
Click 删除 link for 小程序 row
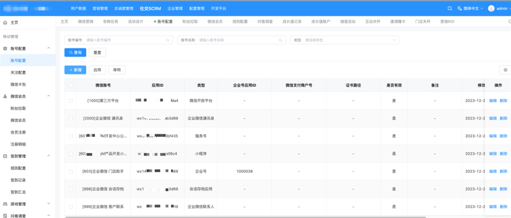(x=503, y=154)
